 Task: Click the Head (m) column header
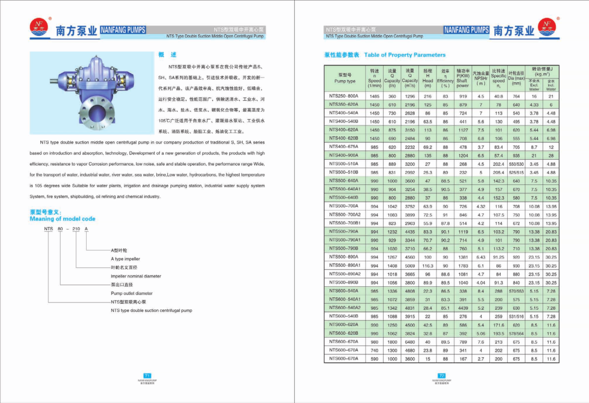pos(428,78)
